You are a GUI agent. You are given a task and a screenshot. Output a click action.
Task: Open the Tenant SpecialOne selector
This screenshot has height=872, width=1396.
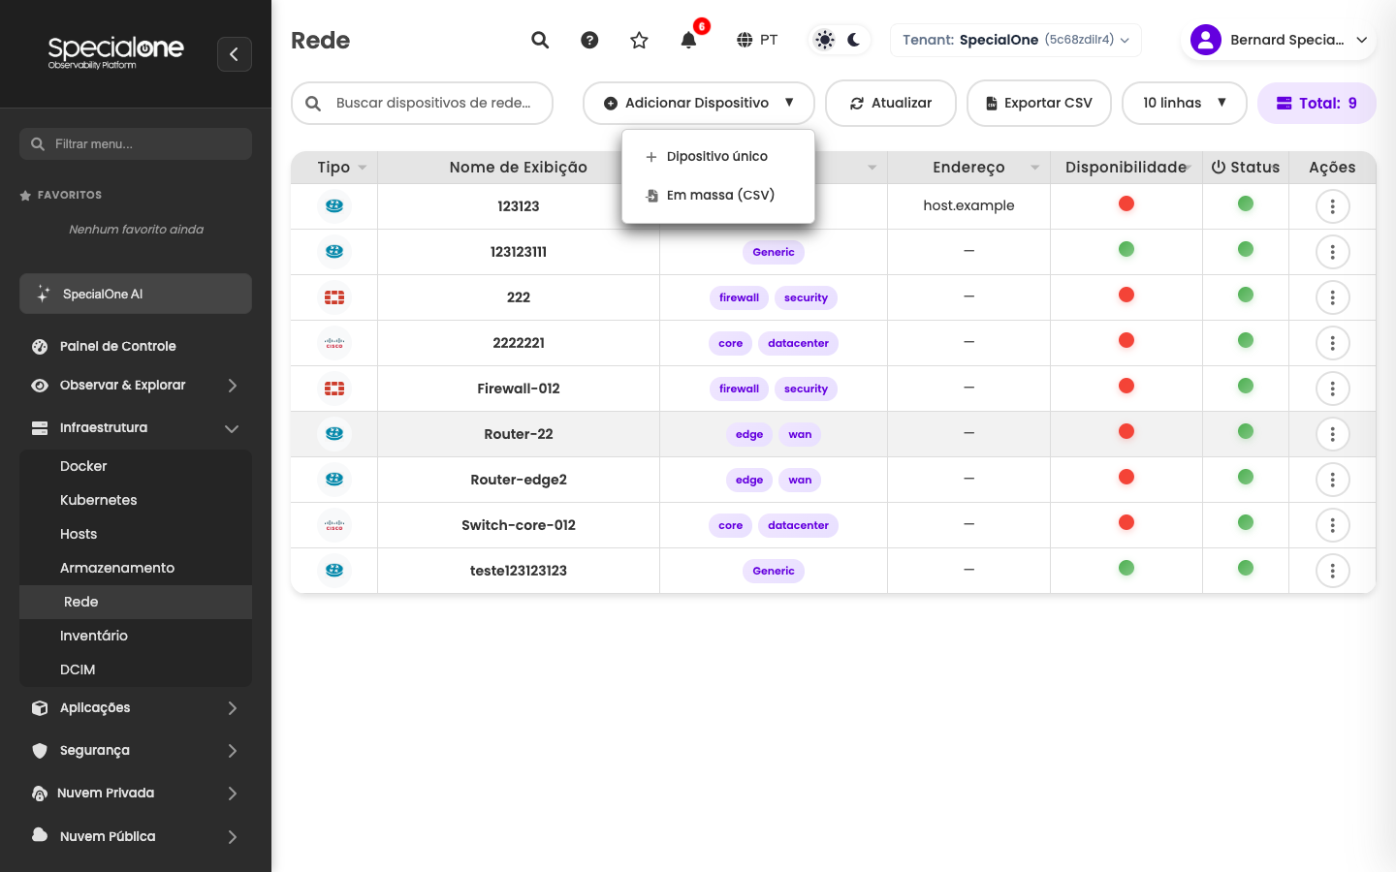pos(1015,40)
